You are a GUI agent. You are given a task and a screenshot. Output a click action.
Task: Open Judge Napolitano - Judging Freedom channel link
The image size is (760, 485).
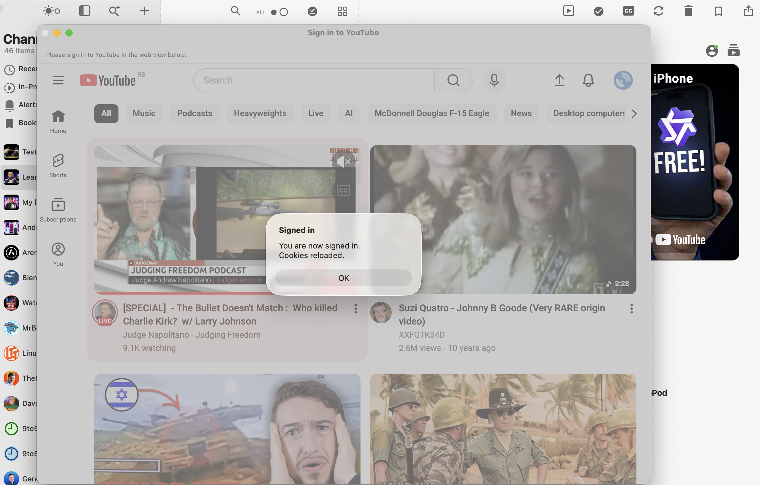[x=192, y=335]
